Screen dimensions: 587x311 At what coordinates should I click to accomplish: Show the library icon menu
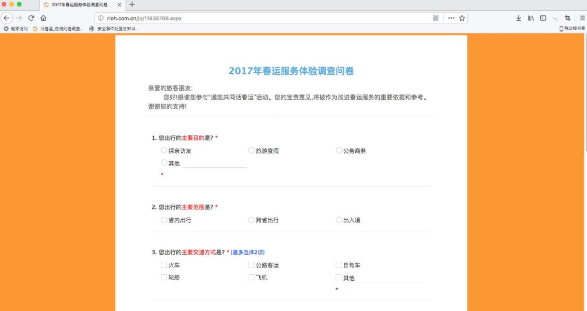point(531,18)
